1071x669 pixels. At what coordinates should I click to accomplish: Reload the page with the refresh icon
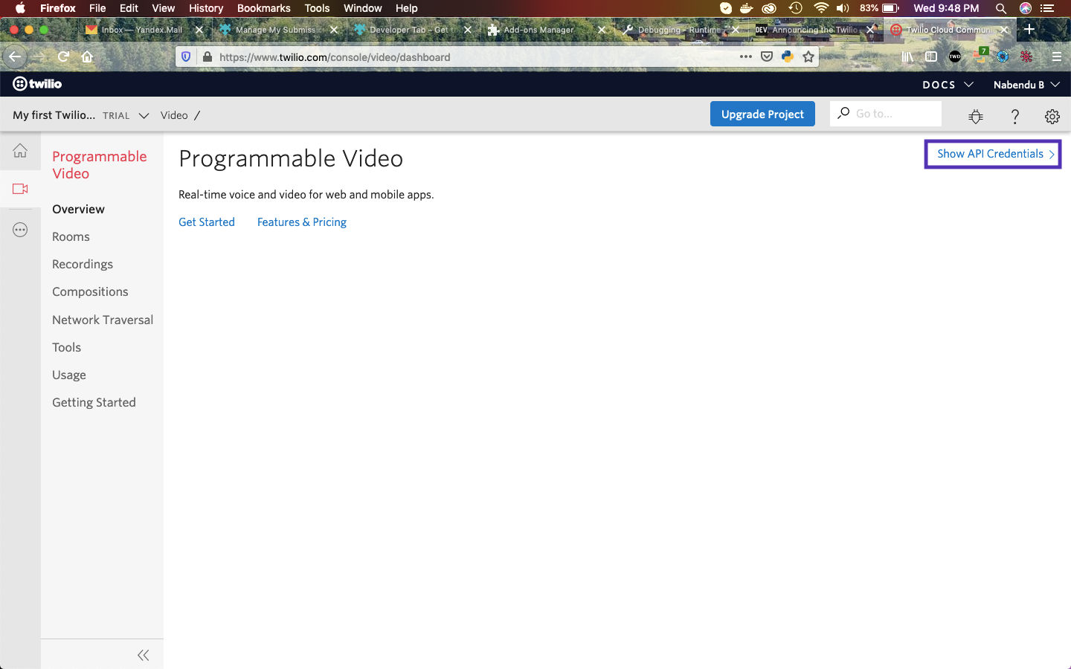point(63,56)
